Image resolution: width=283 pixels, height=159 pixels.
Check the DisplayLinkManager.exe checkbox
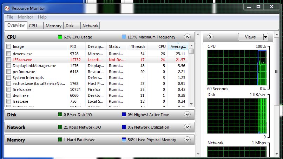8,66
